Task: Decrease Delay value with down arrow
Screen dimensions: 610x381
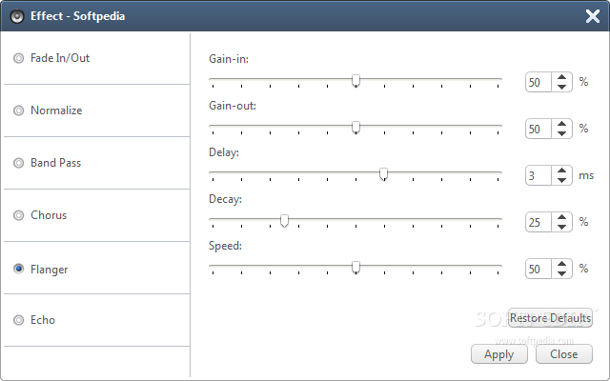Action: point(561,180)
